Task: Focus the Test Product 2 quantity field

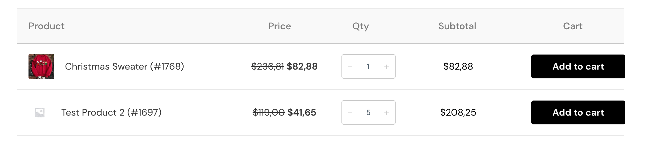Action: pyautogui.click(x=368, y=112)
